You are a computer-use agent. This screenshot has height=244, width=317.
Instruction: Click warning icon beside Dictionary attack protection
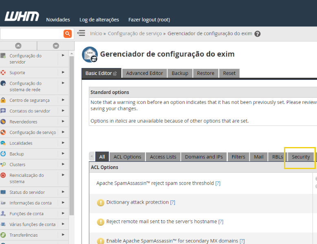[101, 202]
